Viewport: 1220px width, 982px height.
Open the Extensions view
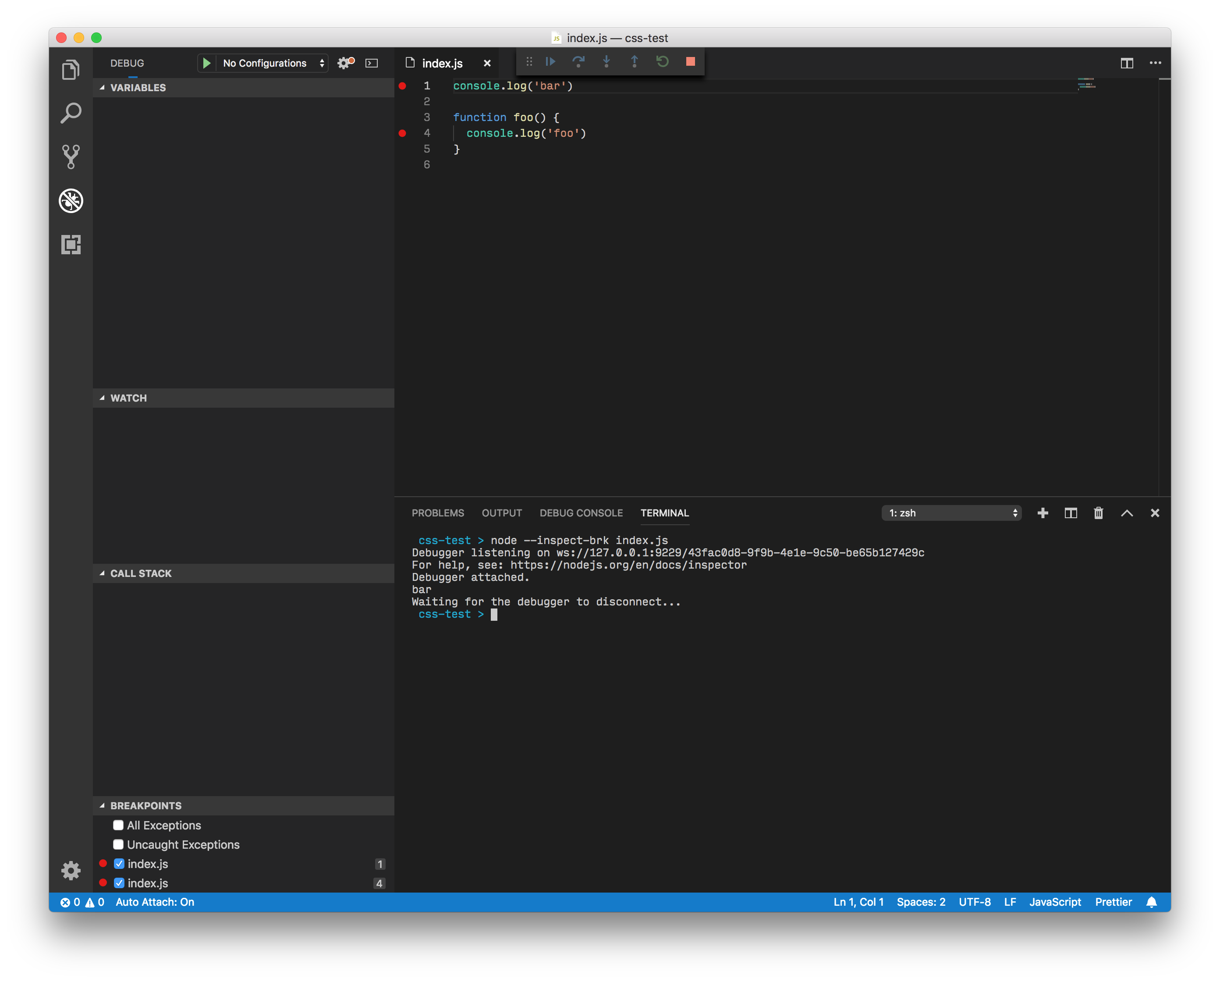pos(71,245)
